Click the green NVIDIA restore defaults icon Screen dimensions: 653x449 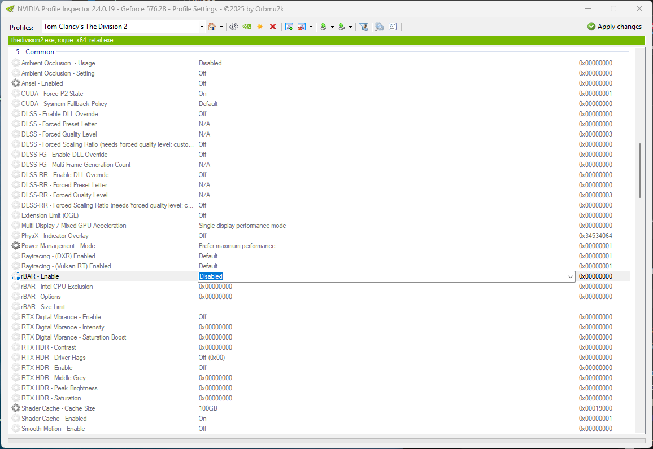point(247,27)
